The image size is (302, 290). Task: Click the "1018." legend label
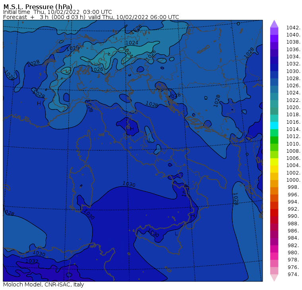(x=293, y=115)
